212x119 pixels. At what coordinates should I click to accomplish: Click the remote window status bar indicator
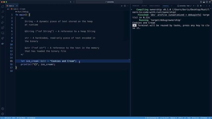coord(2,118)
